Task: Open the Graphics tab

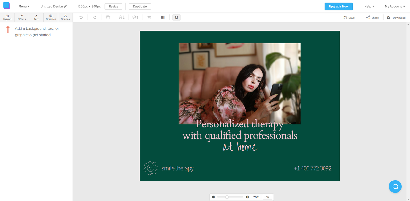Action: (x=51, y=17)
